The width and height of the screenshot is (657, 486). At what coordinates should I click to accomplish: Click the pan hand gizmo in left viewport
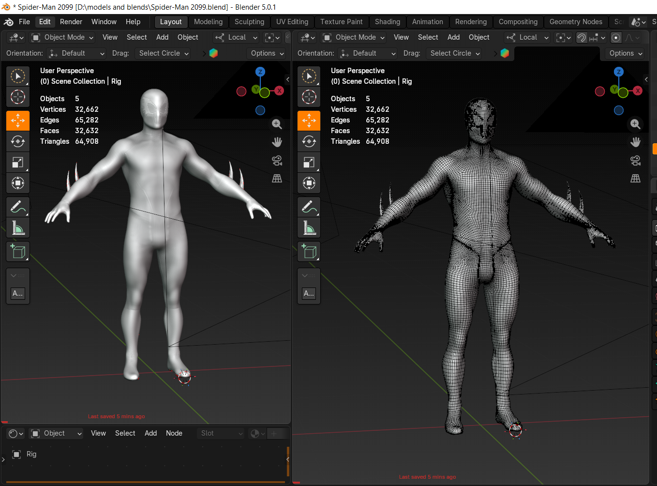277,142
